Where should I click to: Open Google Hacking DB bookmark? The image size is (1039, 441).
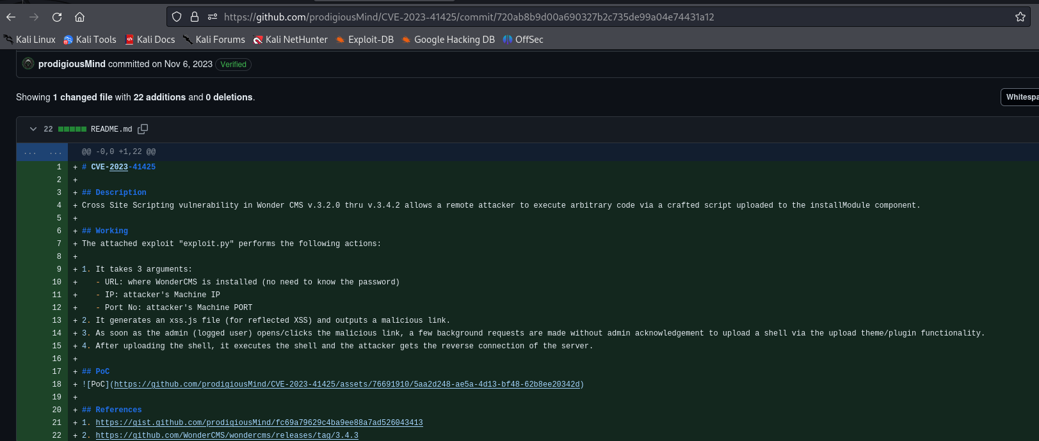click(x=448, y=40)
